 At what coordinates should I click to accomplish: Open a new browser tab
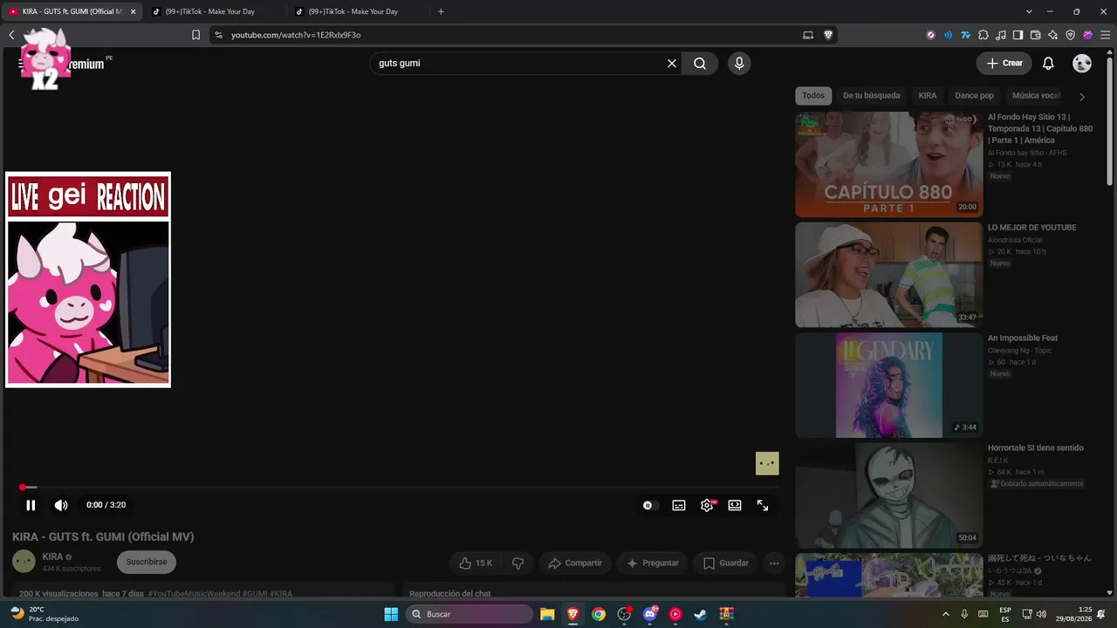coord(441,11)
